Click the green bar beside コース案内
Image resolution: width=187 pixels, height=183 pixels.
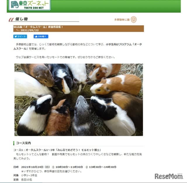pos(14,143)
